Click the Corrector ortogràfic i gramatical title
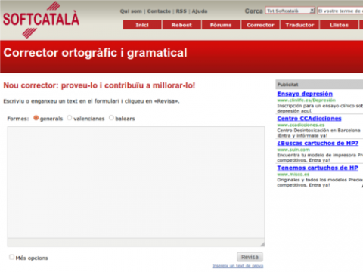This screenshot has width=363, height=272. [x=95, y=53]
